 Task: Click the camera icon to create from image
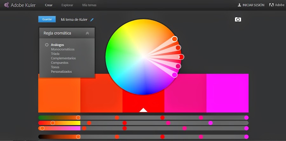pyautogui.click(x=238, y=19)
